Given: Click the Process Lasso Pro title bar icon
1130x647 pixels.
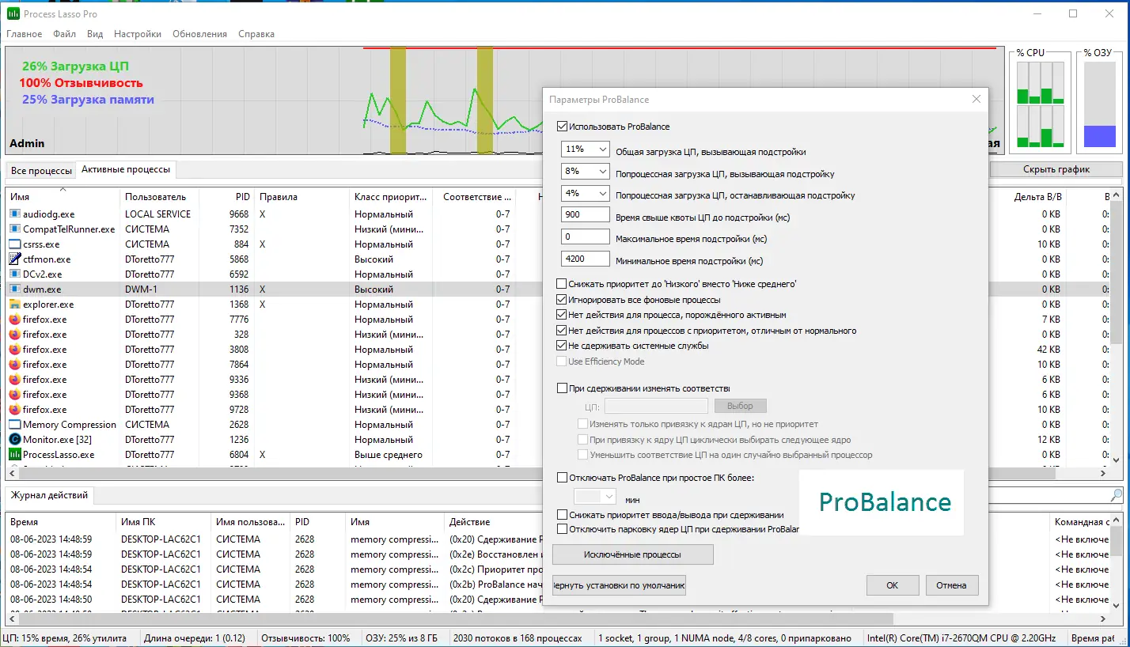Looking at the screenshot, I should point(13,13).
